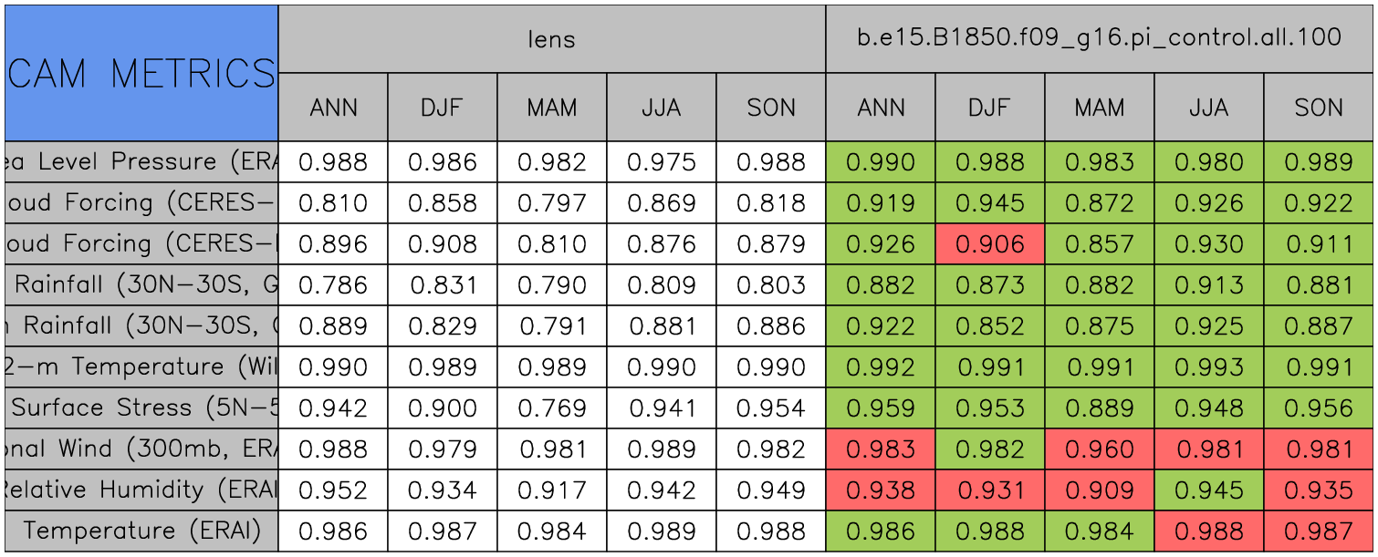Select the green 0.919 cell
The image size is (1378, 557).
(880, 203)
